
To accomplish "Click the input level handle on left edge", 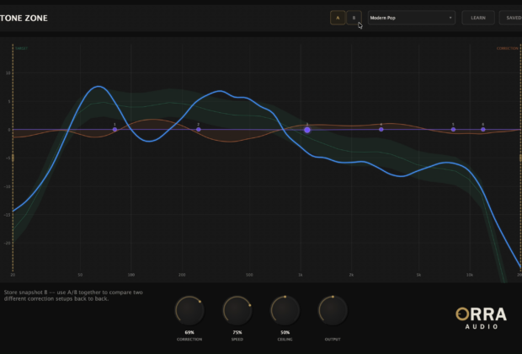I will [12, 158].
